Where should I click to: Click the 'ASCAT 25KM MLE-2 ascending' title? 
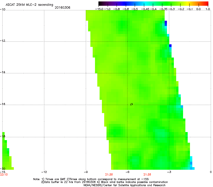(x=29, y=5)
